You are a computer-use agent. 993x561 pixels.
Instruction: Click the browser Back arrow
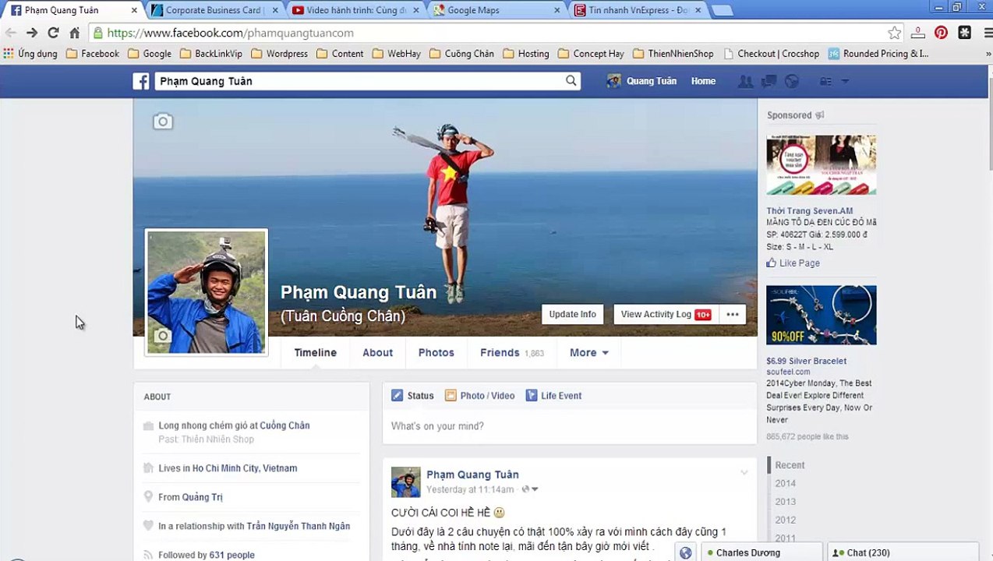[11, 33]
